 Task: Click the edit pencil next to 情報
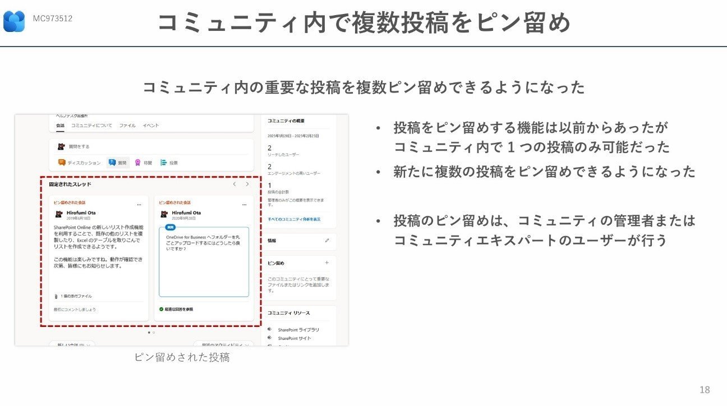pos(327,241)
